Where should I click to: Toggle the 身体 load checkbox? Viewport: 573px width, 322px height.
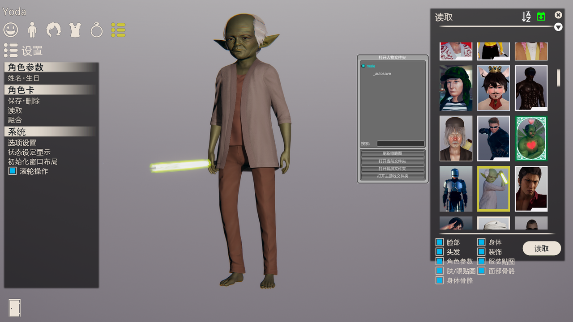tap(481, 242)
